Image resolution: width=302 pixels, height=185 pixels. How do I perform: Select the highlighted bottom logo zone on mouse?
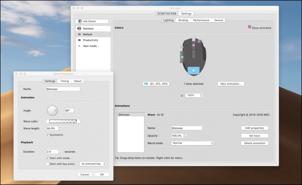pyautogui.click(x=194, y=70)
